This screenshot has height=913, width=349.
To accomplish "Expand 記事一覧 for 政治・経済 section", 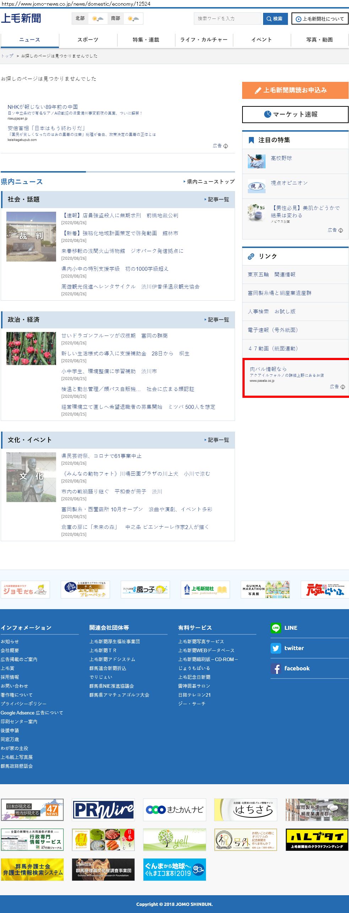I will [x=217, y=320].
